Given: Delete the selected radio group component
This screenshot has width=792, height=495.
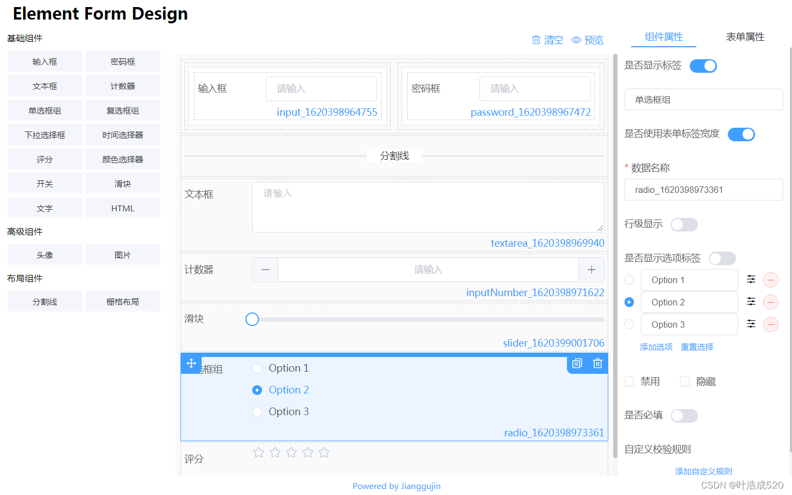Looking at the screenshot, I should tap(597, 363).
